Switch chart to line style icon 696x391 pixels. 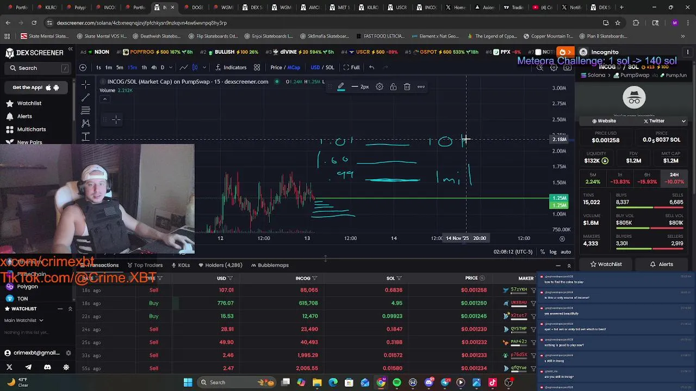[x=184, y=67]
